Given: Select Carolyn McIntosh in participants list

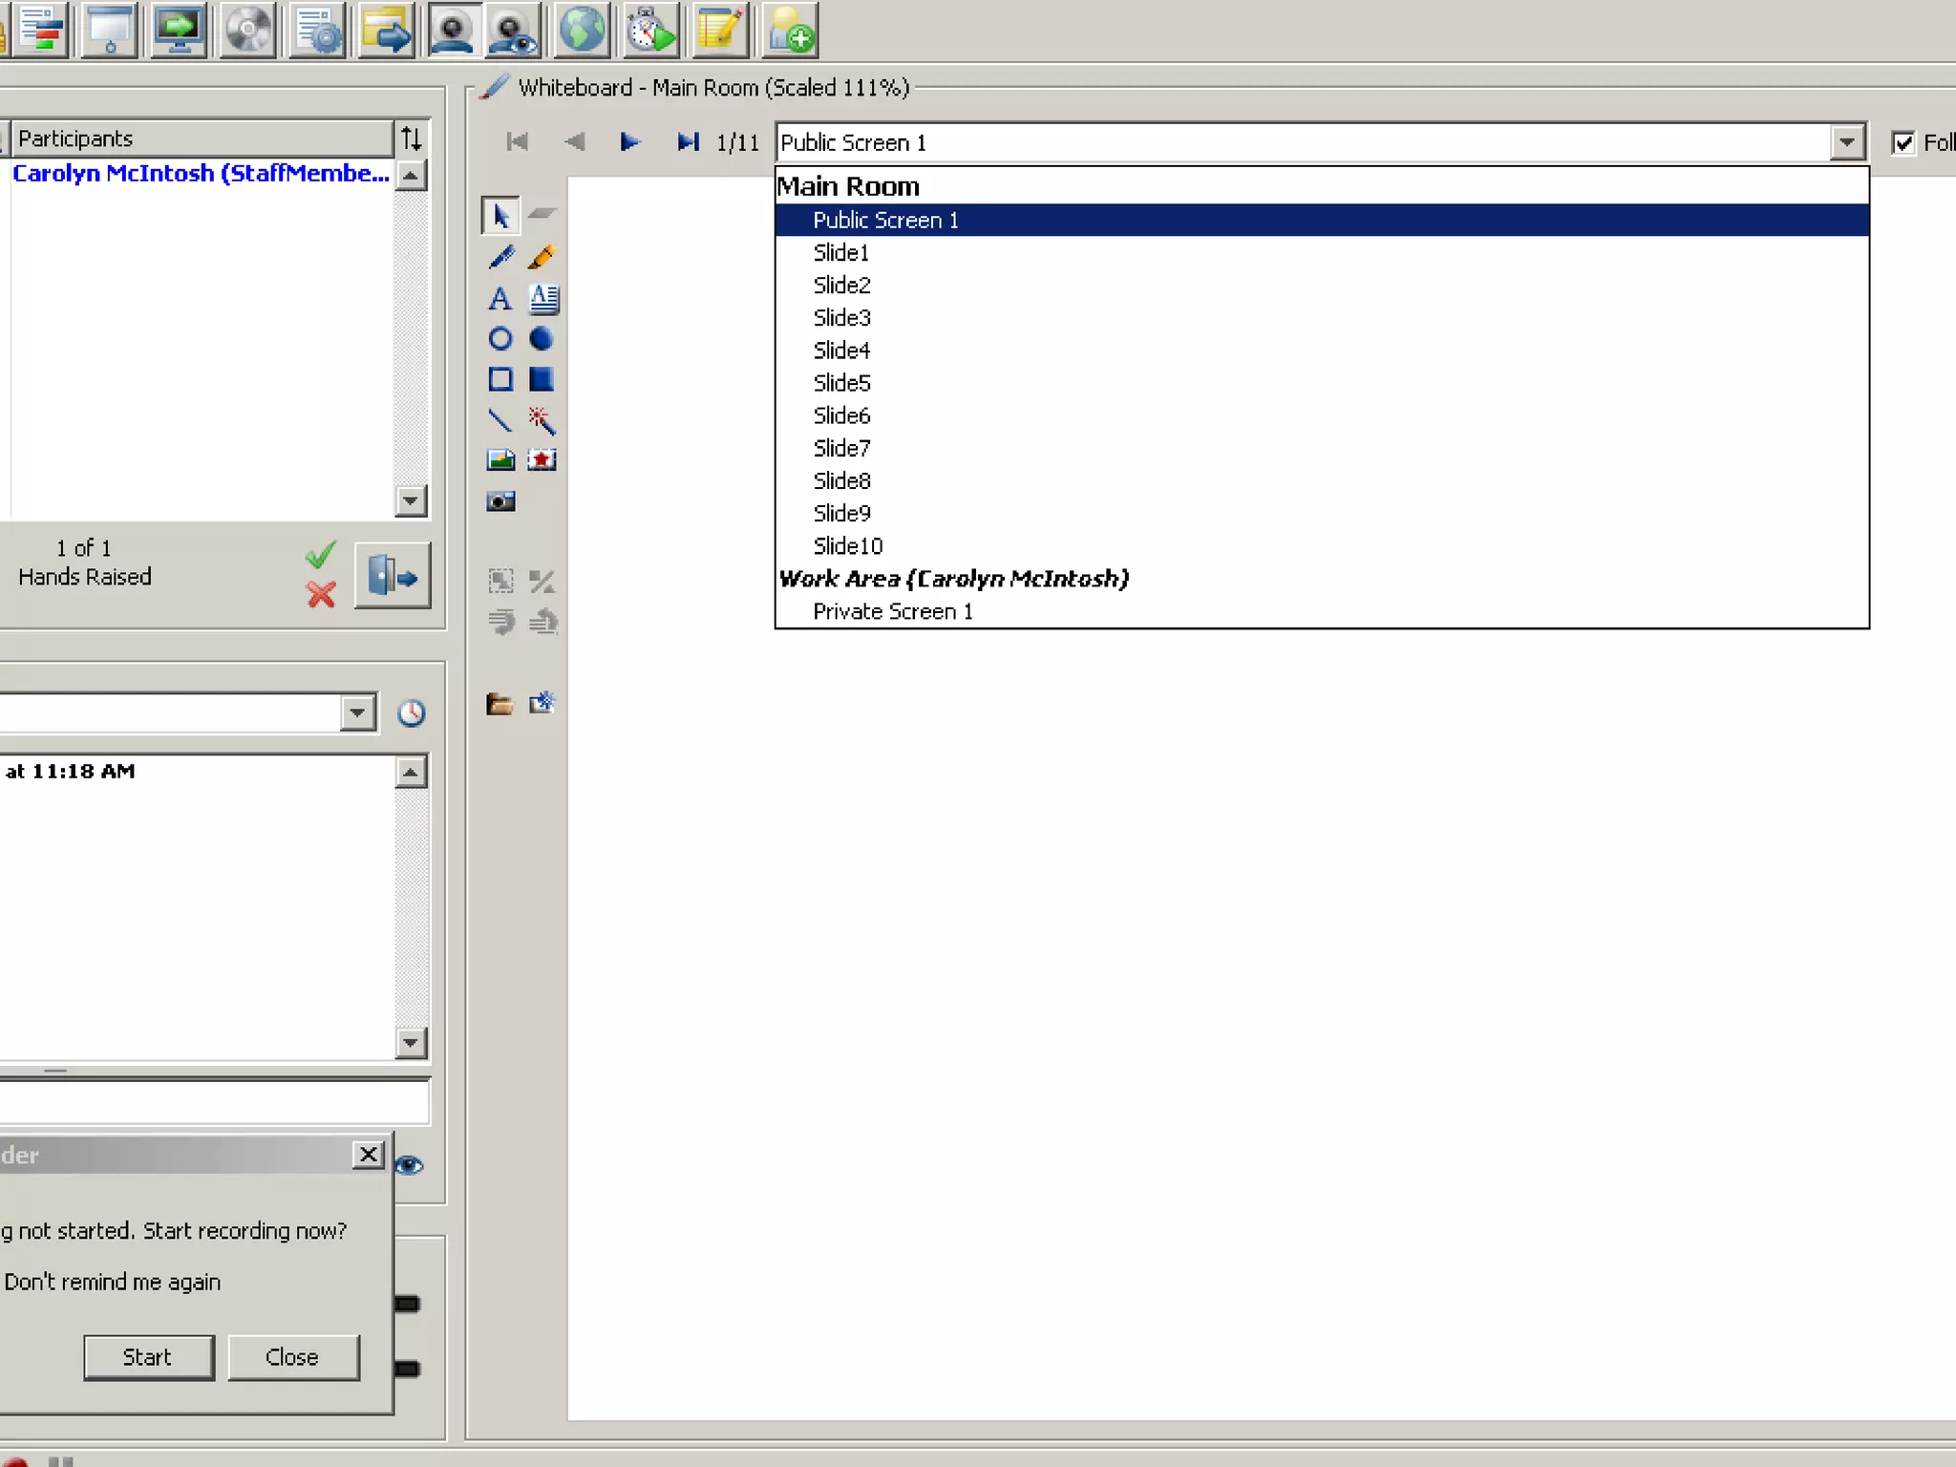Looking at the screenshot, I should (201, 173).
